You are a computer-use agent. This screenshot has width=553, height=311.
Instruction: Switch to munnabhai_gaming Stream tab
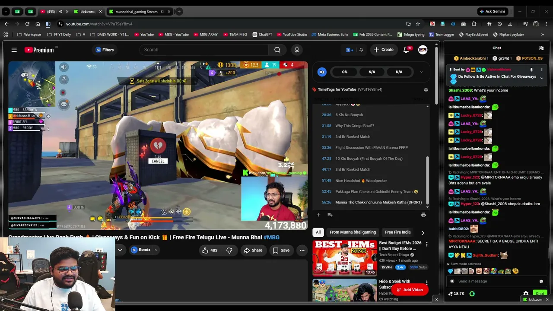[140, 12]
